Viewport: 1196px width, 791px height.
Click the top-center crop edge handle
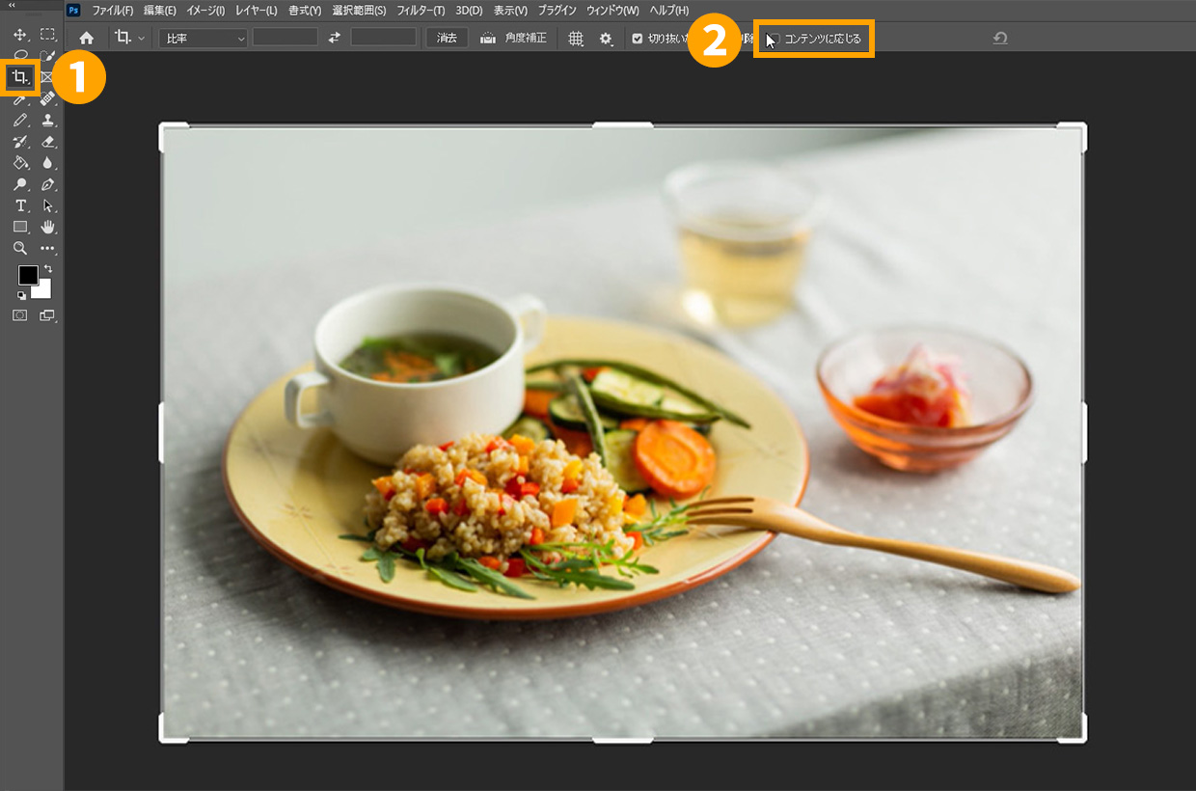(x=622, y=125)
